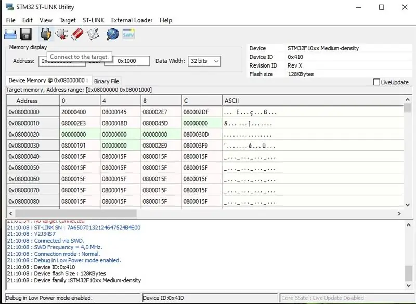Click the 'SWD Frequency = 4,0 MHz.' log line
This screenshot has height=304, width=416.
[x=55, y=247]
